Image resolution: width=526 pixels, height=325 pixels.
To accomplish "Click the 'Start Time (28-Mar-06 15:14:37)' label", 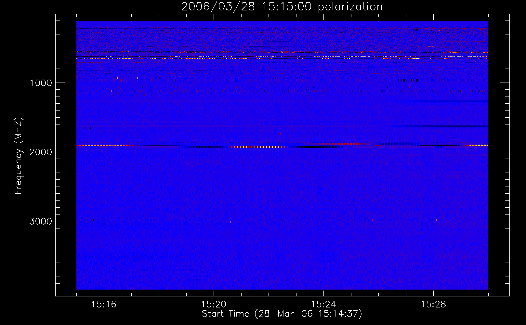I will pos(282,314).
